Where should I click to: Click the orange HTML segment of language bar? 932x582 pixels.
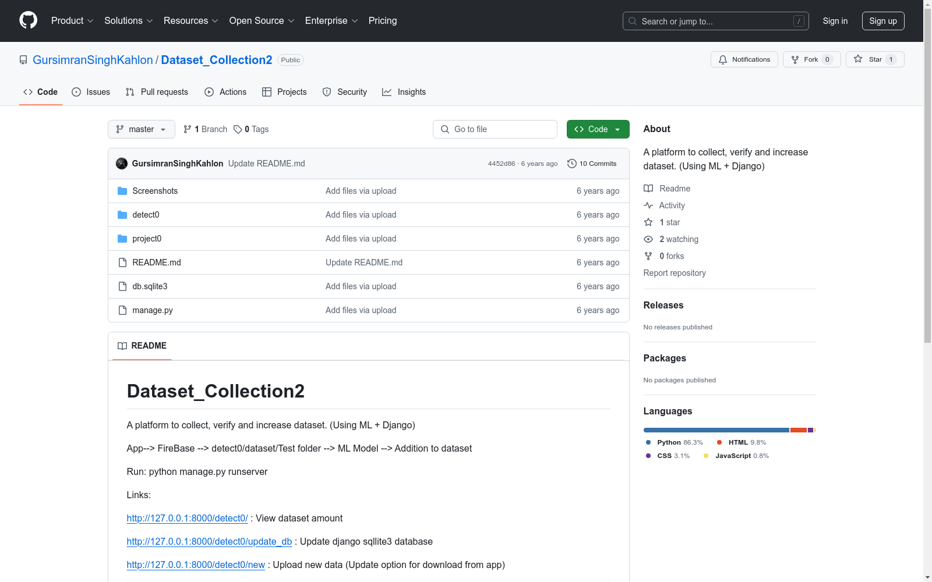point(799,430)
